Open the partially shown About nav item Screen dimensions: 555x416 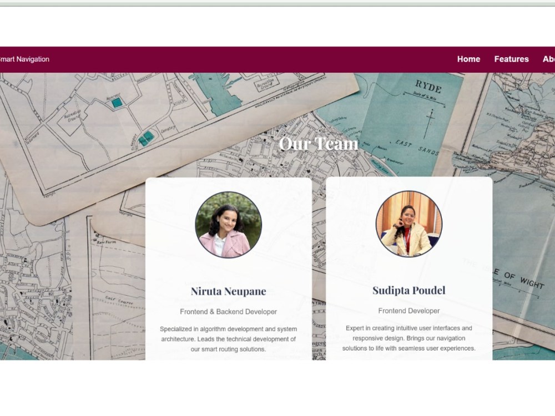pyautogui.click(x=549, y=59)
